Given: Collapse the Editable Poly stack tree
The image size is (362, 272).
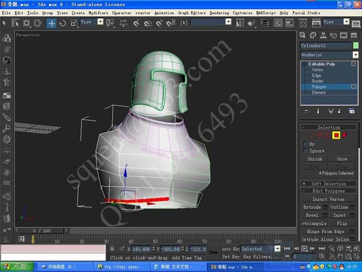Looking at the screenshot, I should coord(305,64).
